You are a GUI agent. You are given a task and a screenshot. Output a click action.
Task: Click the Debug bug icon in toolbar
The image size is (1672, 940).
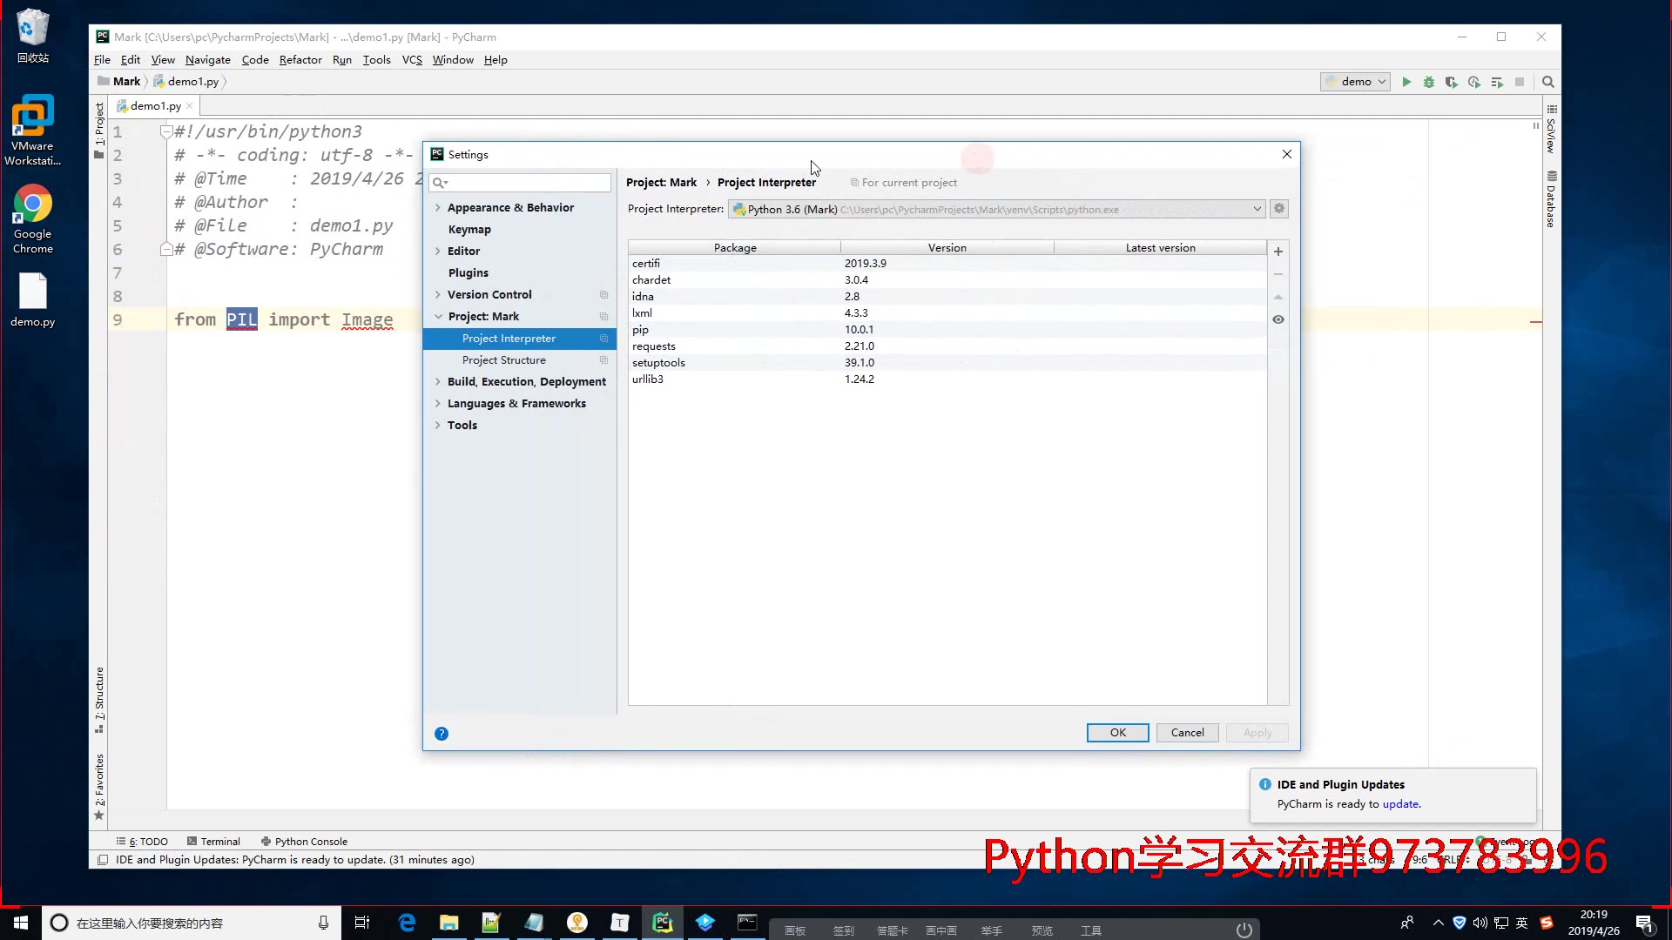(1429, 82)
